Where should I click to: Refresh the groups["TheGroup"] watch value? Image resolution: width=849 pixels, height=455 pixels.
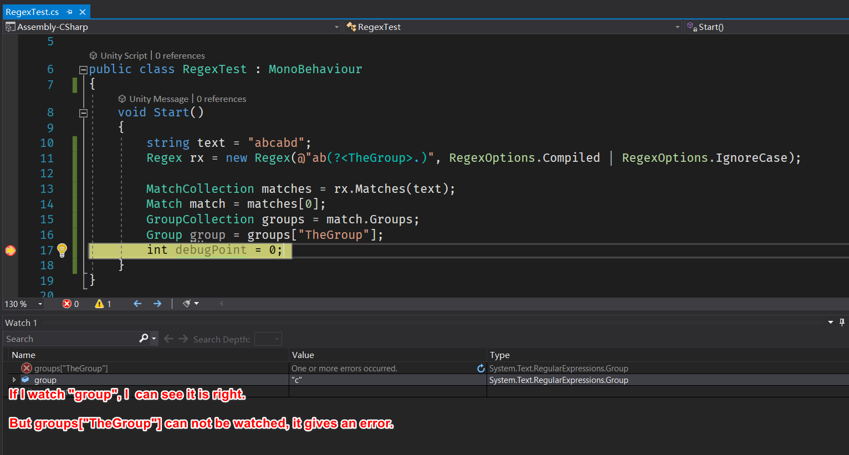click(481, 369)
